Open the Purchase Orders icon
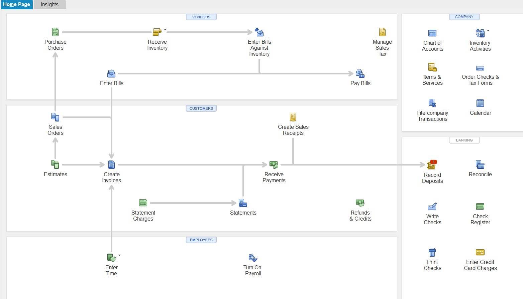This screenshot has height=299, width=523. (x=55, y=32)
